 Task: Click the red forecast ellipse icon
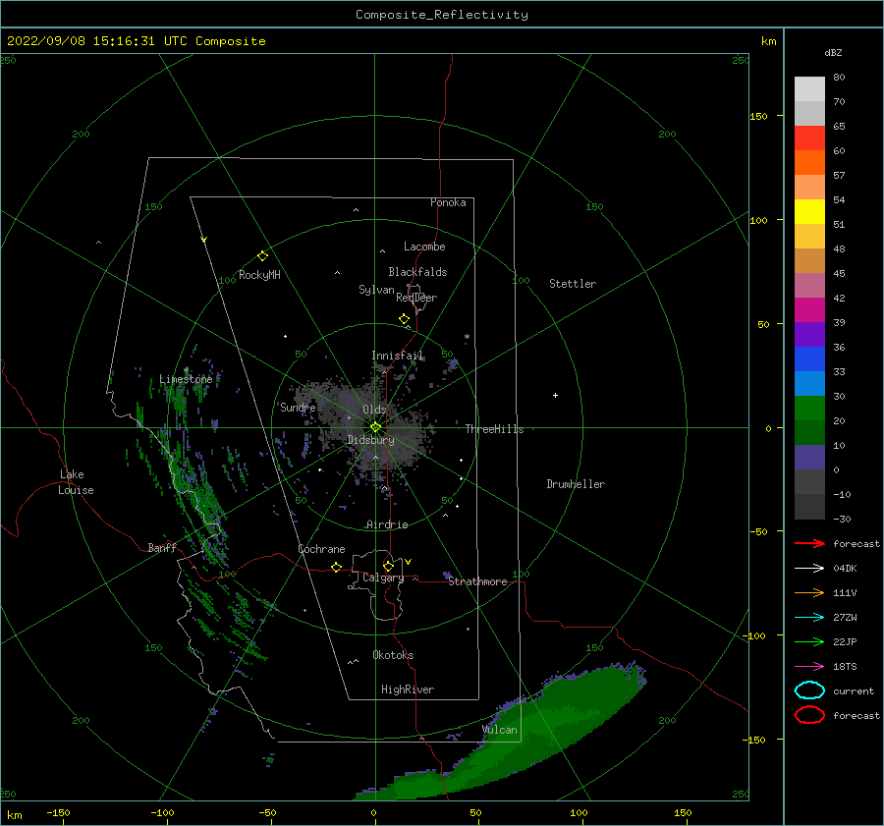[x=809, y=715]
